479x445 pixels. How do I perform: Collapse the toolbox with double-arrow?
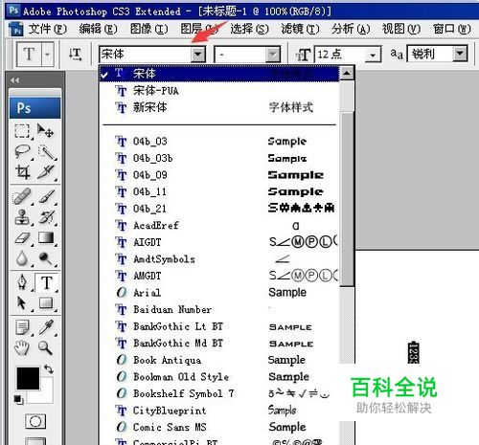tap(15, 79)
